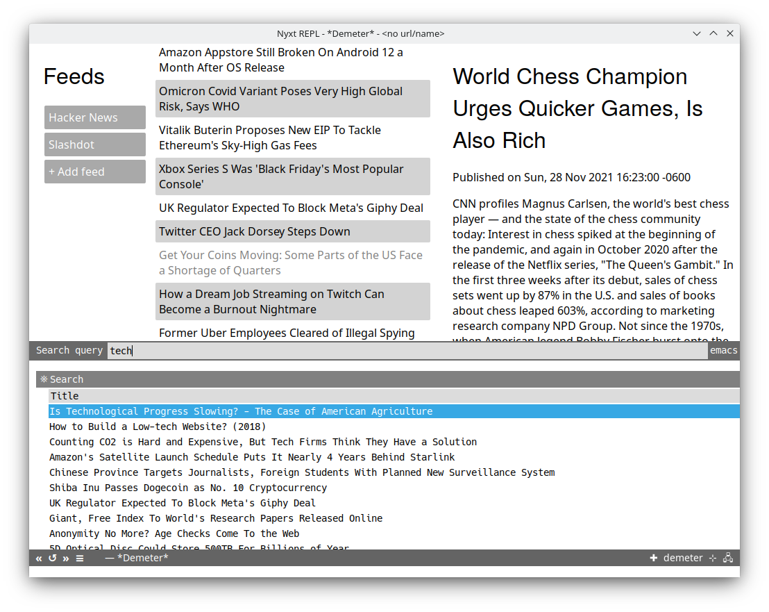Click the demeter mode label in status bar
Viewport: 769px width, 612px height.
pyautogui.click(x=683, y=558)
